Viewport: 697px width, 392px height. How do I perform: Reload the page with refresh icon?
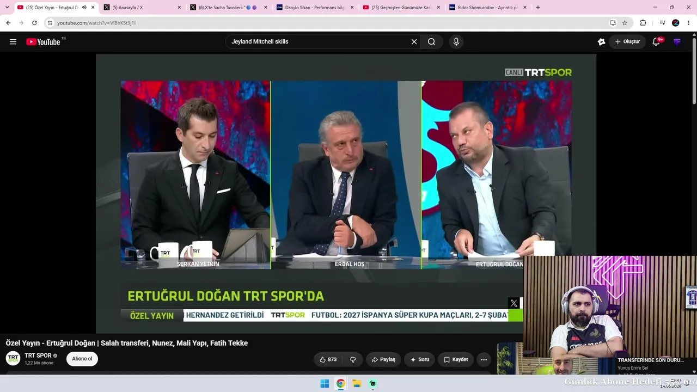tap(34, 23)
